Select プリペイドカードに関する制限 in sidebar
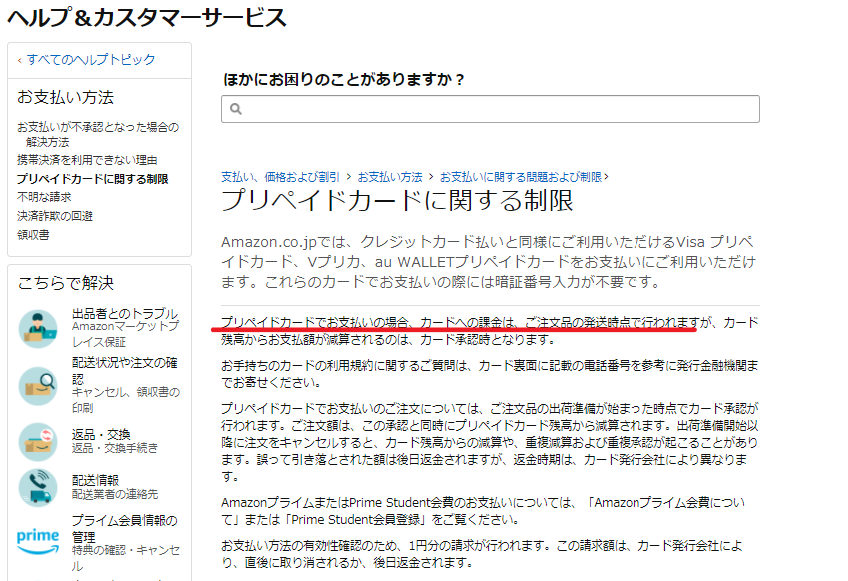Viewport: 848px width, 581px height. (x=92, y=179)
